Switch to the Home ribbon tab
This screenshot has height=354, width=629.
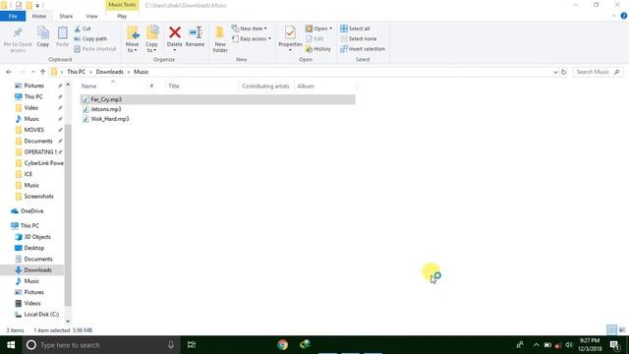point(39,16)
